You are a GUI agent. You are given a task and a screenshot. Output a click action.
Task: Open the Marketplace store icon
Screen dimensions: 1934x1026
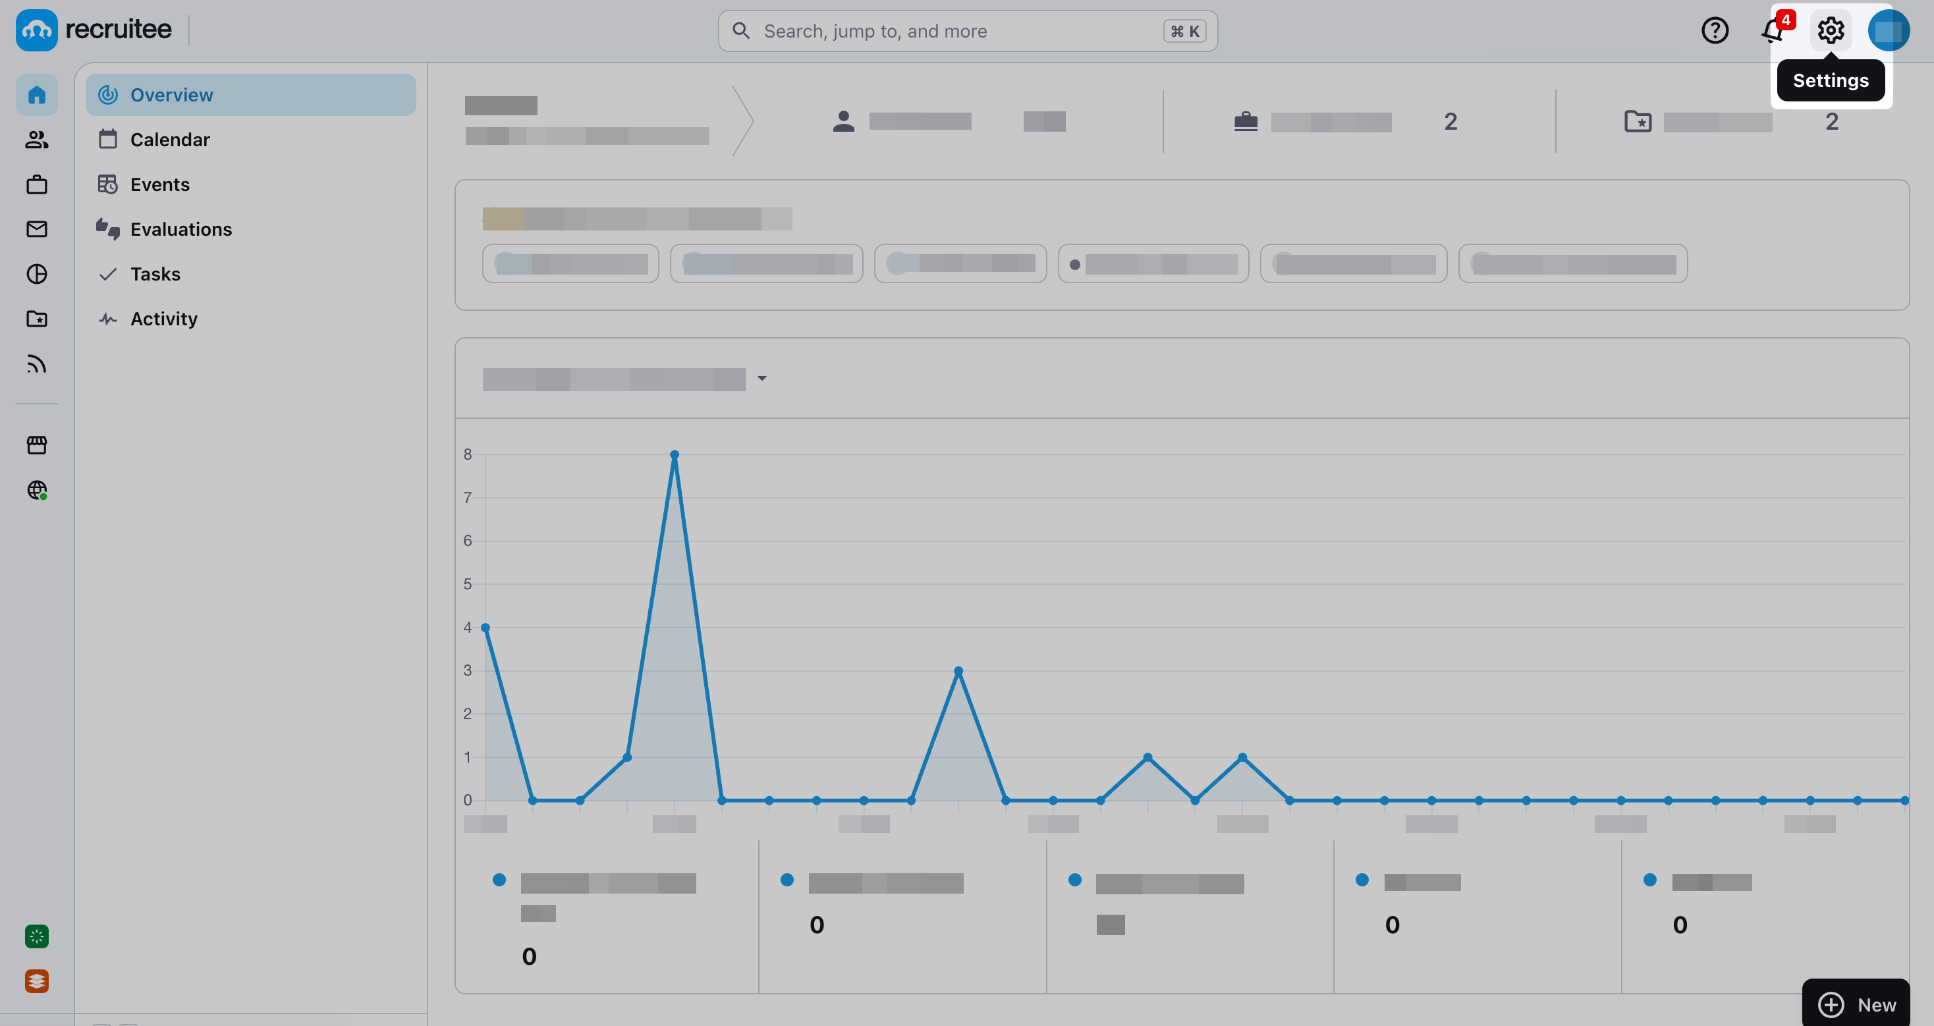point(37,445)
